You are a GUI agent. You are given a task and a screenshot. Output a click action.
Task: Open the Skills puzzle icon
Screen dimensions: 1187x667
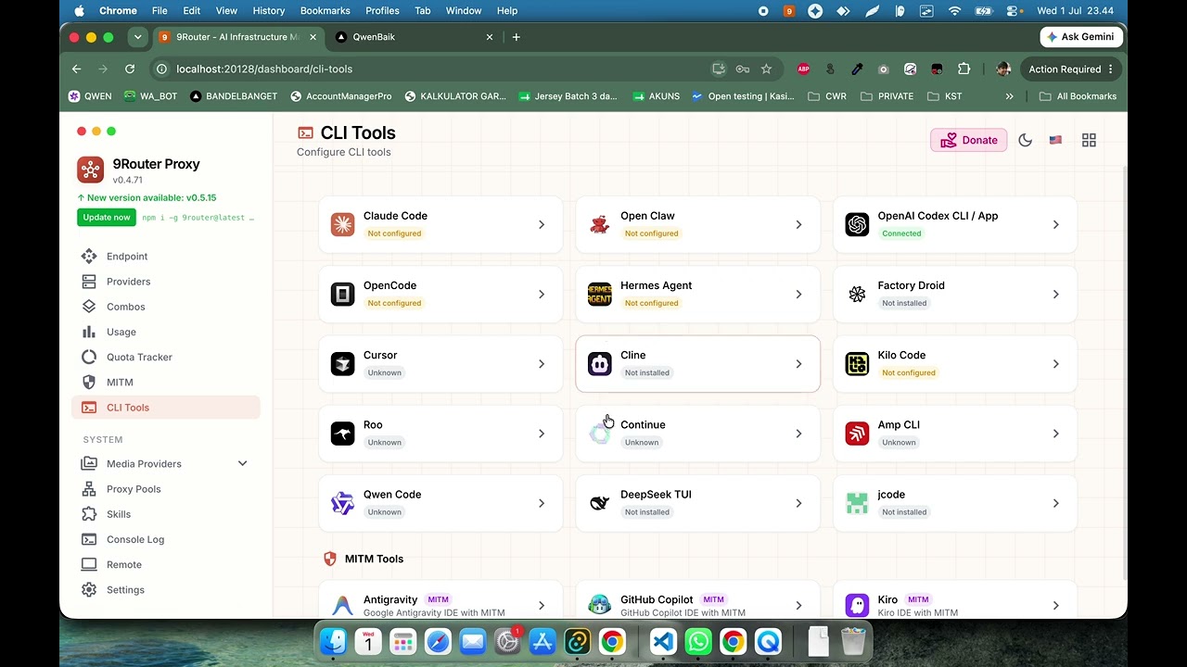[89, 514]
